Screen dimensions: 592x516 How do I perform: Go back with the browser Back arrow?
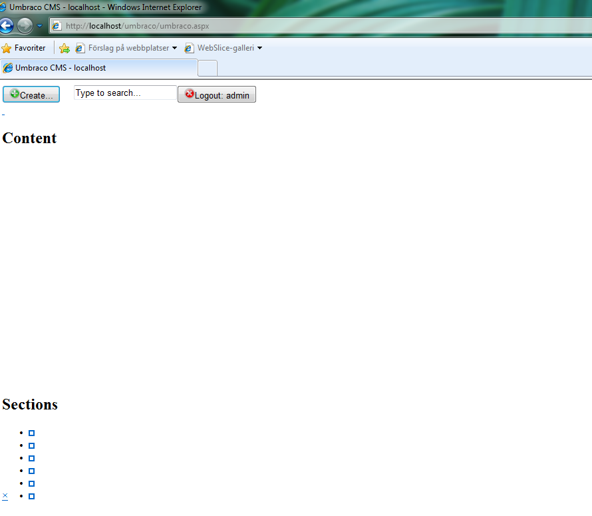point(7,26)
